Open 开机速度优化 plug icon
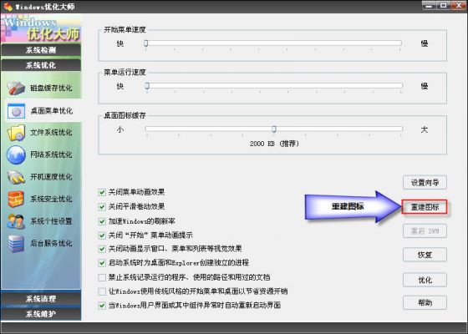Viewport: 468px width, 334px height. click(16, 177)
